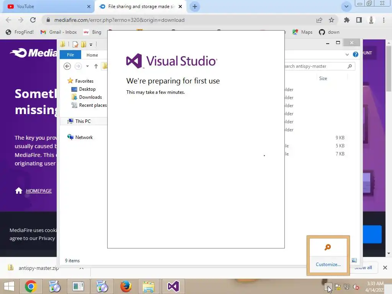
Task: Open Chrome three-dot menu
Action: coord(384,20)
